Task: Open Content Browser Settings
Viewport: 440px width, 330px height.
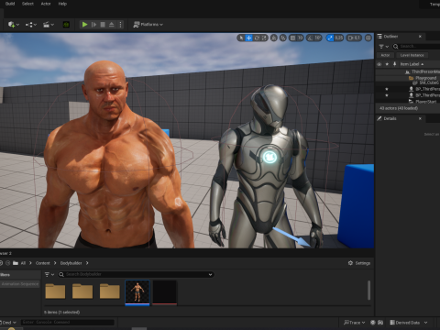Action: coord(359,263)
